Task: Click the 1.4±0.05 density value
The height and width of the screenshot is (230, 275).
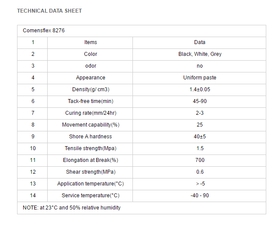Action: [200, 89]
